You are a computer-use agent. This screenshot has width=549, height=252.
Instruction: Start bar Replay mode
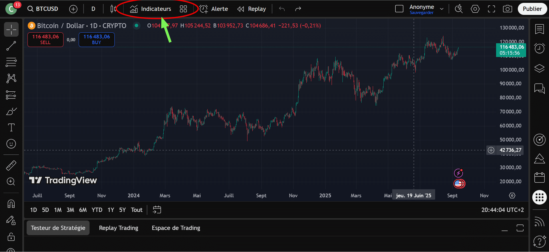click(x=252, y=9)
